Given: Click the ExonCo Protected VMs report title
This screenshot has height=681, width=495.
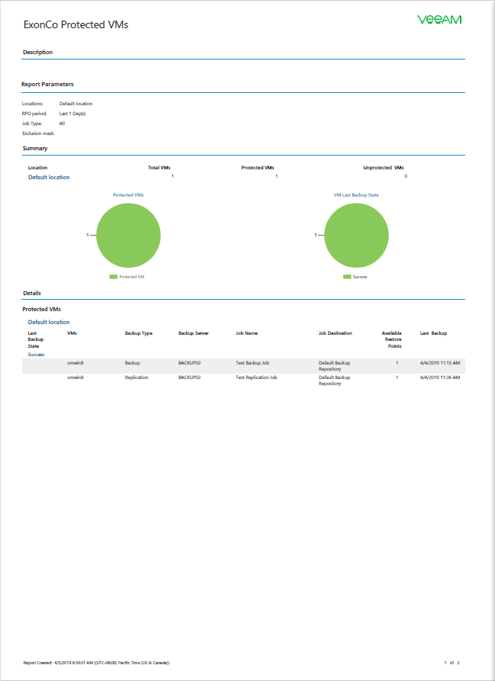Looking at the screenshot, I should pos(76,24).
